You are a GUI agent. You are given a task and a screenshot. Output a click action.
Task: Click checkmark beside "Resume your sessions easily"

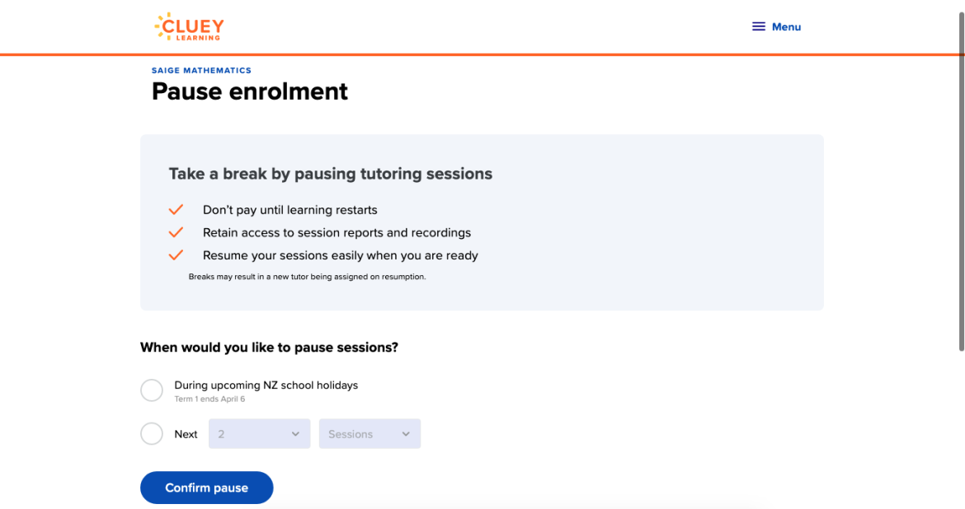tap(176, 255)
